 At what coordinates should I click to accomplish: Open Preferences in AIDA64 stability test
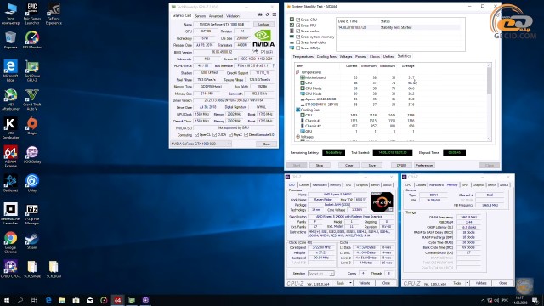[424, 165]
